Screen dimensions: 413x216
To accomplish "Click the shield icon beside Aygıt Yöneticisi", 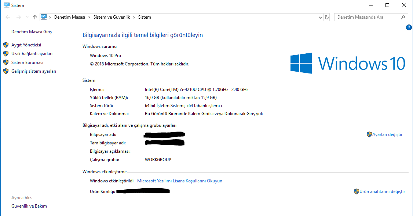I will click(6, 45).
